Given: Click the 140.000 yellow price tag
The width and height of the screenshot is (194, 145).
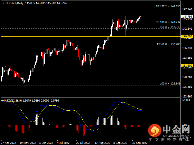Looking at the screenshot, I should 187,36.
